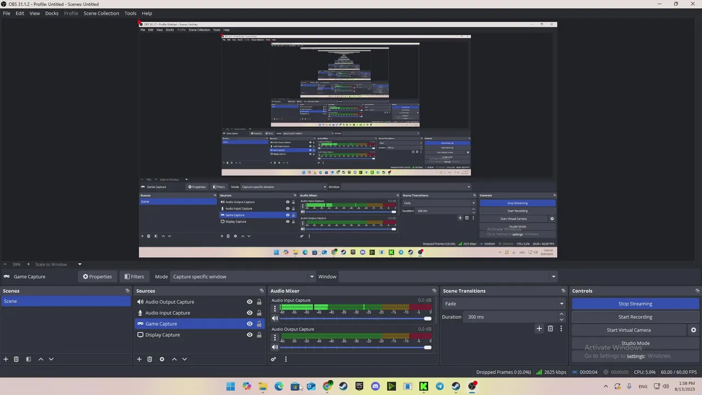This screenshot has height=395, width=702.
Task: Open advanced audio properties gears icon
Action: 274,359
